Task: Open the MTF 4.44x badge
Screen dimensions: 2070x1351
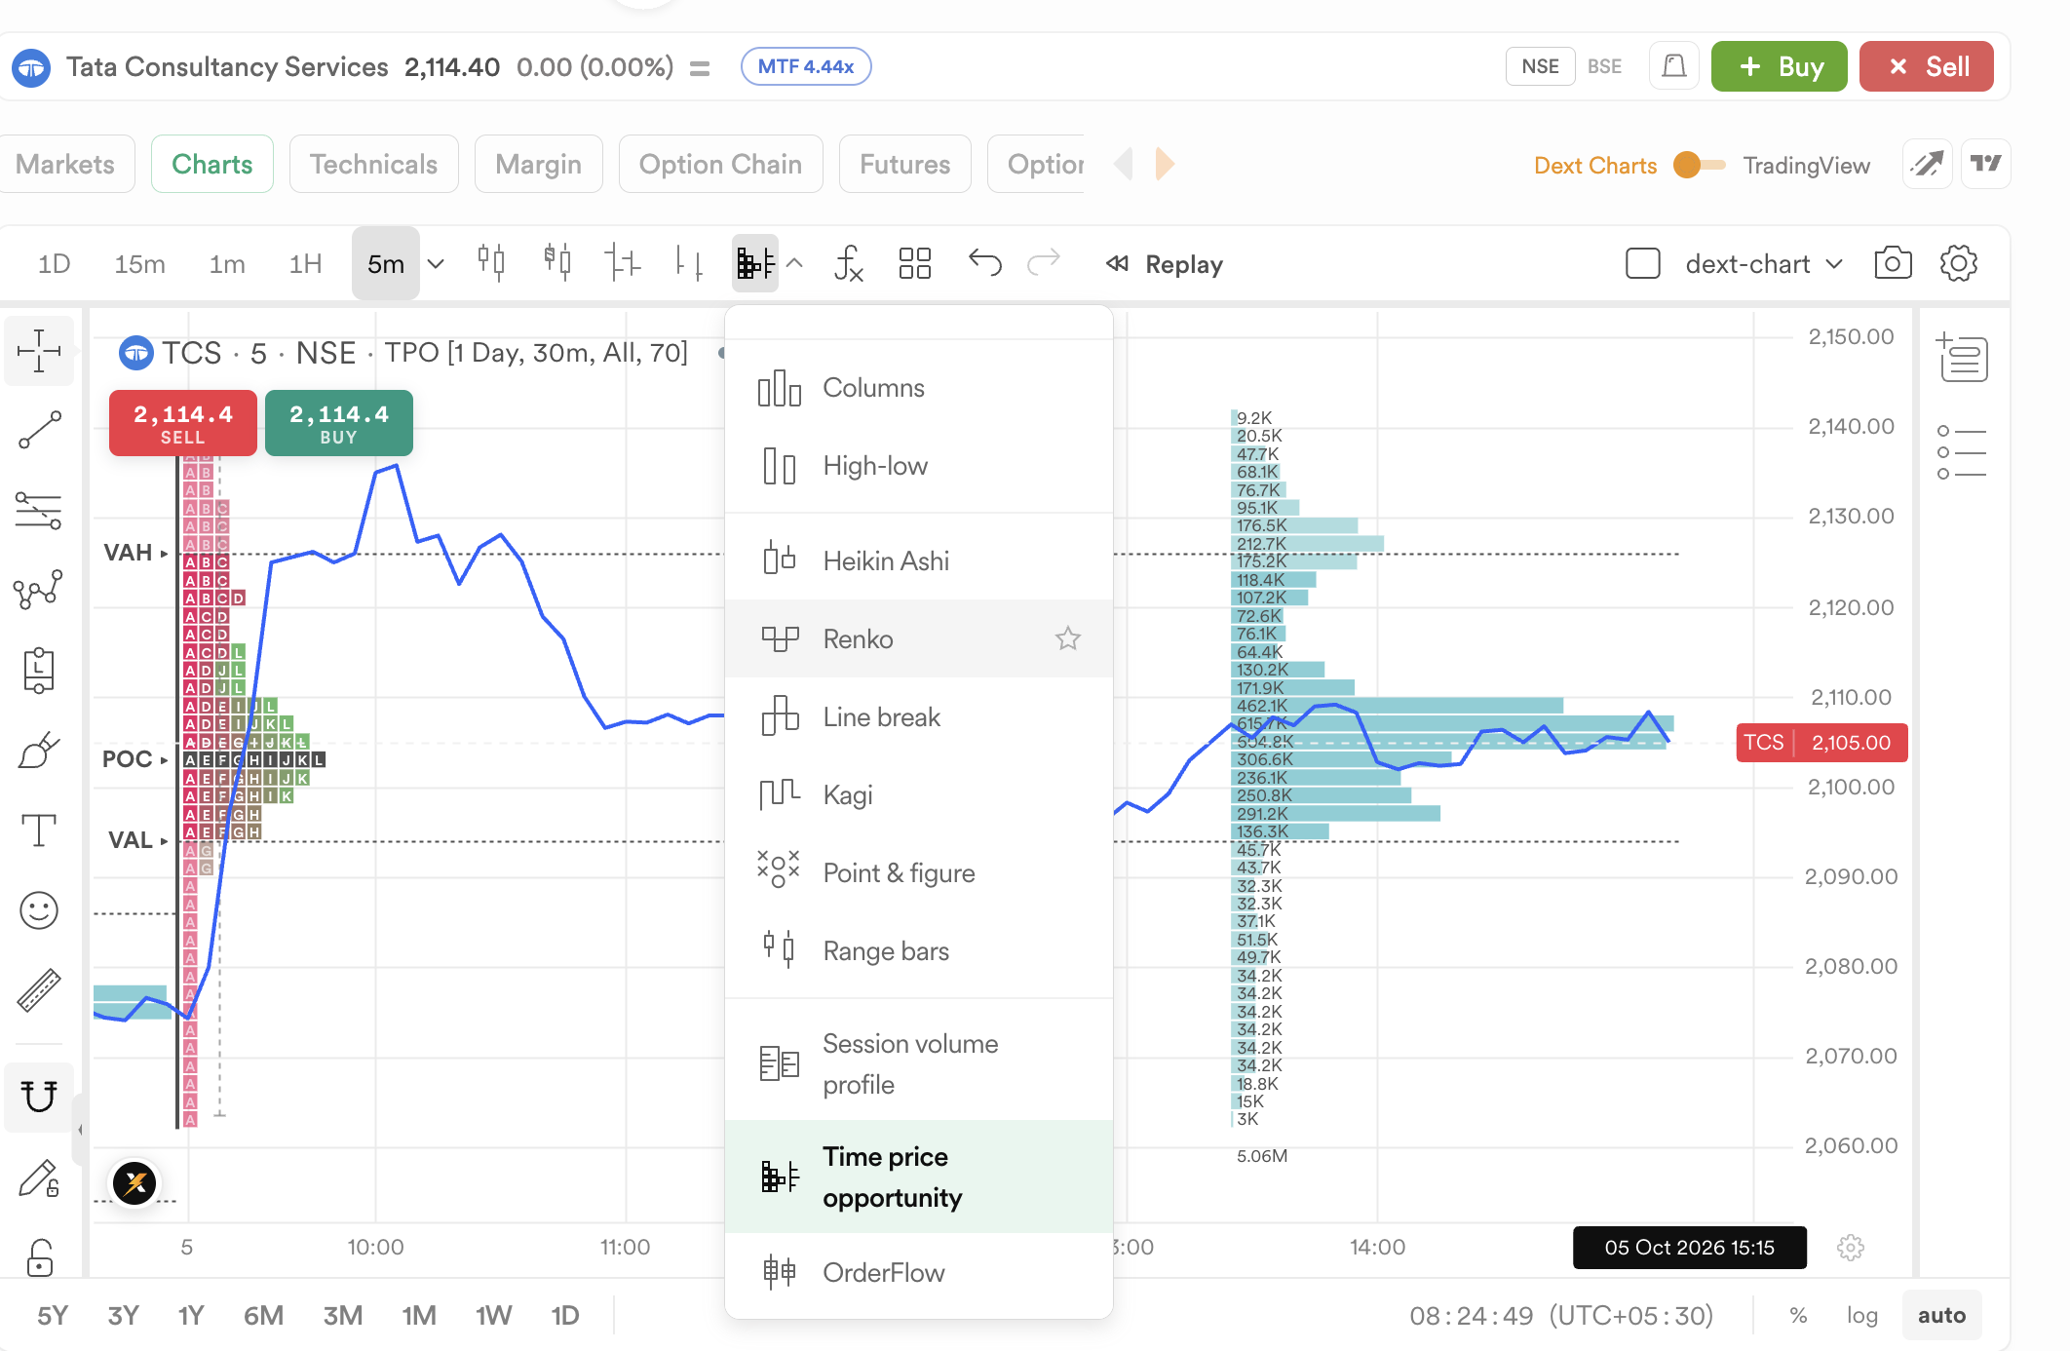Action: click(x=806, y=66)
